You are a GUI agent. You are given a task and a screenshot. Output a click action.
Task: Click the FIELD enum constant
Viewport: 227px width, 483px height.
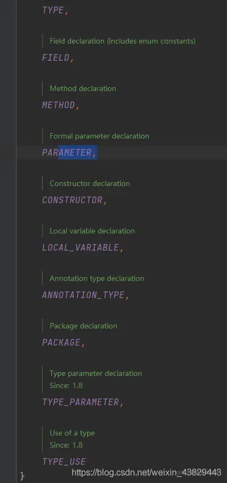[x=56, y=57]
